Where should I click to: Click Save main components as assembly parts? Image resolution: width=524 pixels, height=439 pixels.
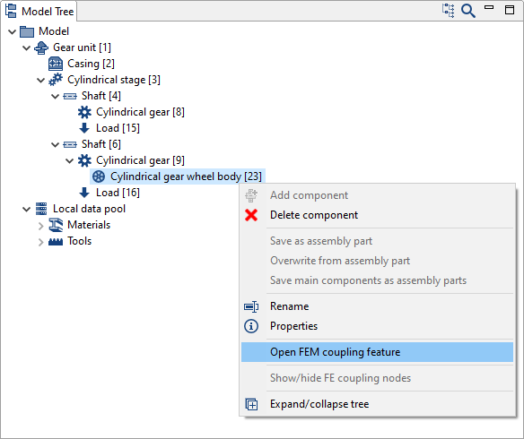(x=377, y=280)
